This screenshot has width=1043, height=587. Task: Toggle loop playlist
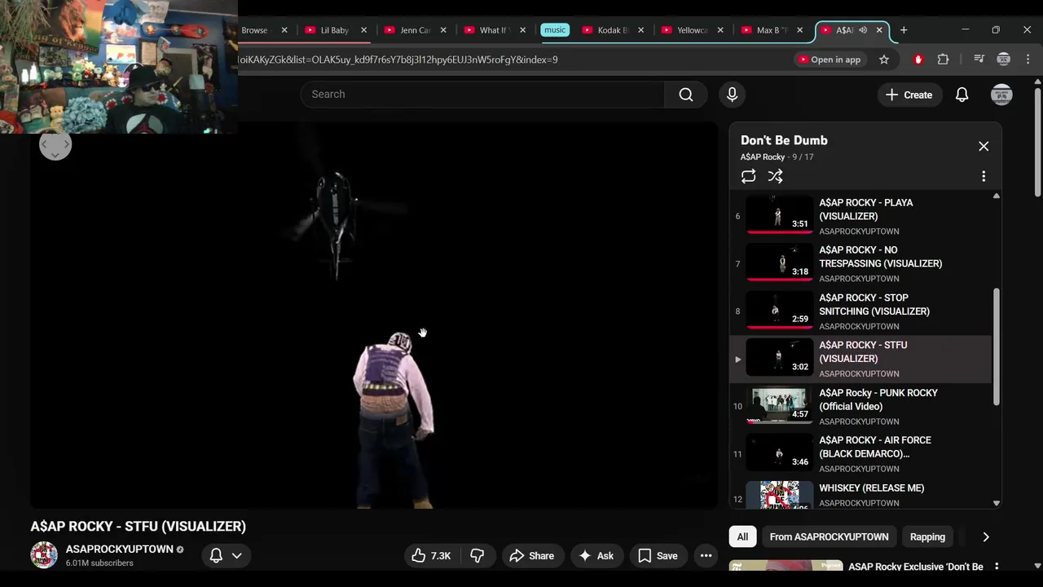(748, 176)
